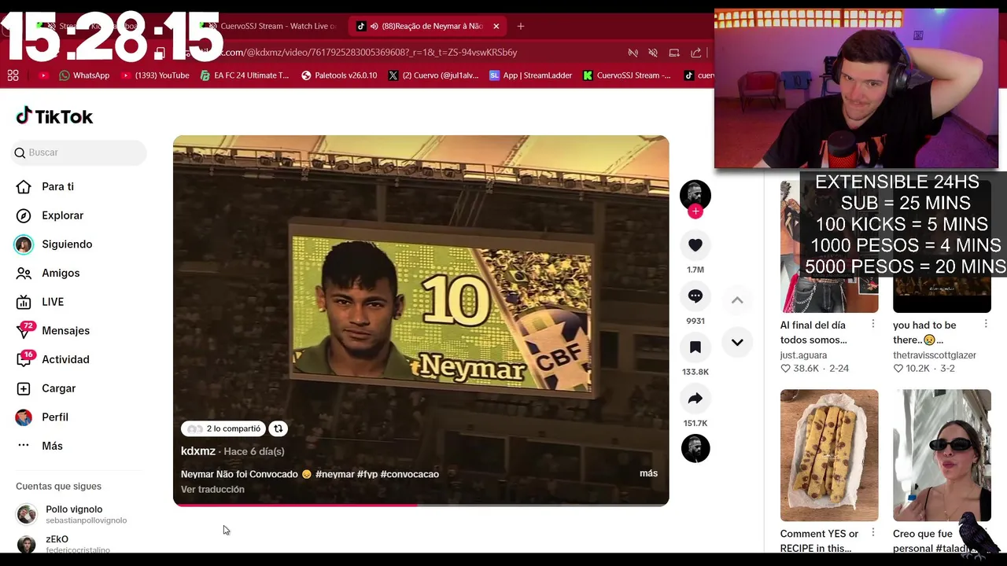The width and height of the screenshot is (1007, 566).
Task: Open the browser apps grid icon
Action: (13, 75)
